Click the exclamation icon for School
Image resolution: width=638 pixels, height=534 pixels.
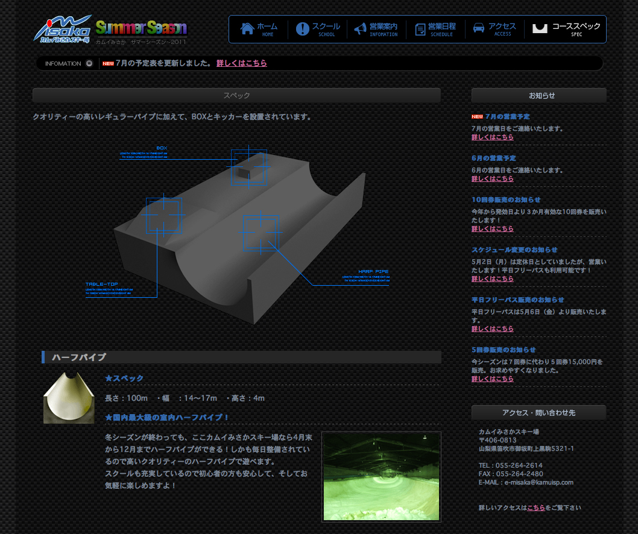[303, 29]
